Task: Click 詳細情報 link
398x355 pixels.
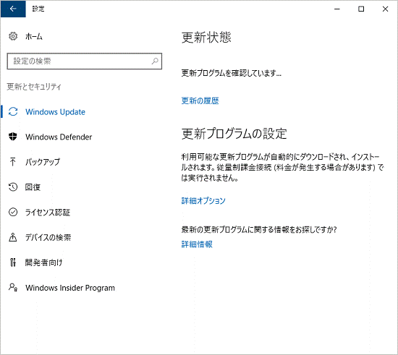Action: tap(197, 244)
